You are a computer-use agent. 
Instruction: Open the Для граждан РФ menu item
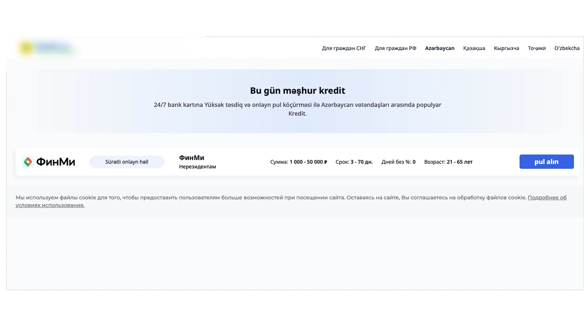(x=396, y=48)
